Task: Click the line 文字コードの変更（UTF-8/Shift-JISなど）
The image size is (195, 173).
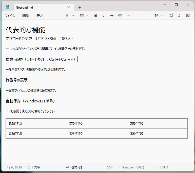Action: [39, 38]
